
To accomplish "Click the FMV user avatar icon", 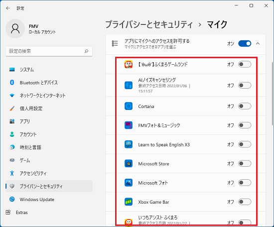I will click(15, 29).
